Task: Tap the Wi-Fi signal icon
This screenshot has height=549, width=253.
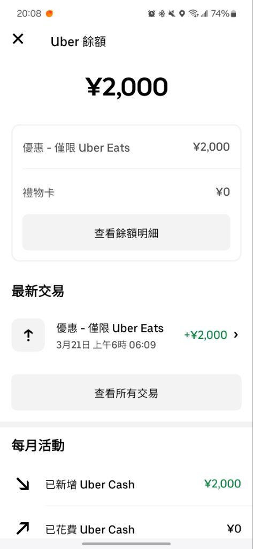Action: 193,13
